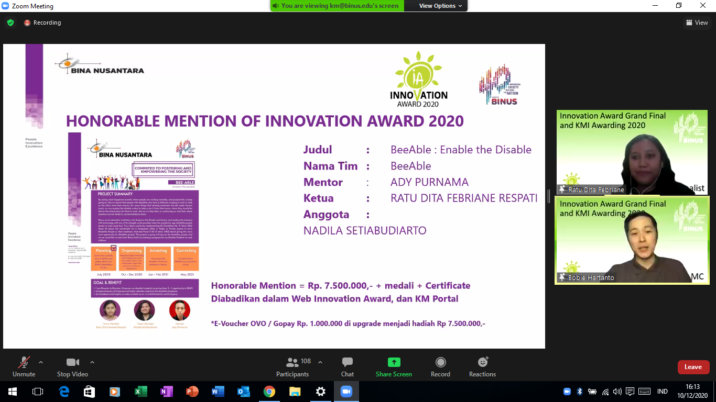Launch Outlook from the taskbar
The image size is (716, 402).
(244, 392)
